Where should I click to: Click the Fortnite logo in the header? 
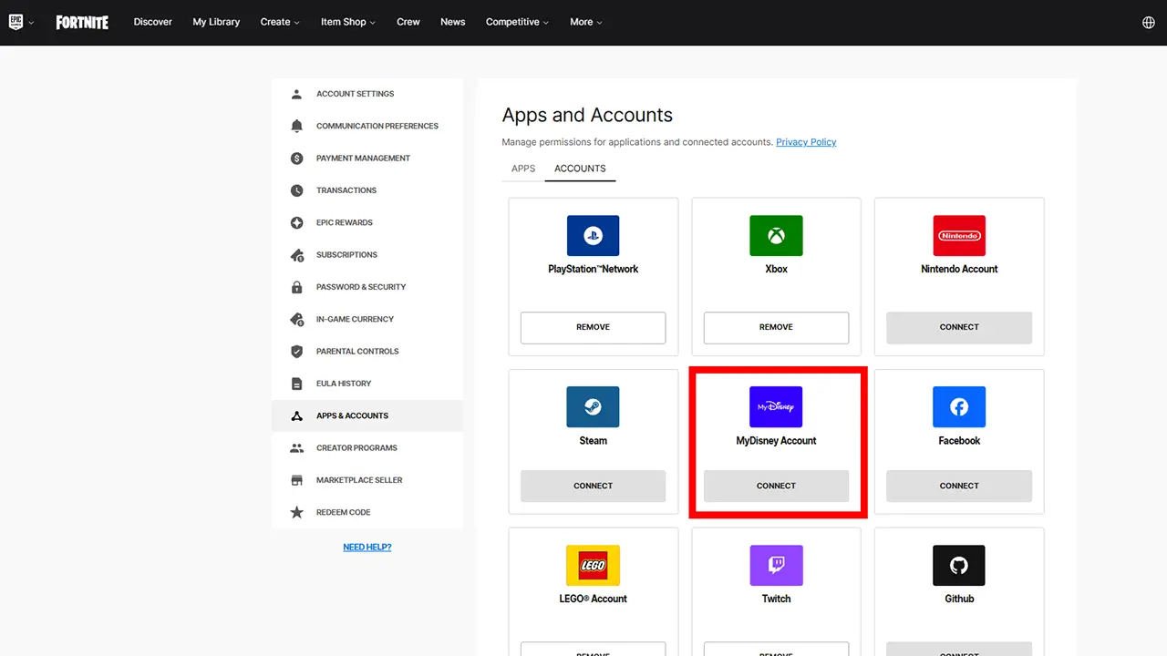click(x=82, y=22)
